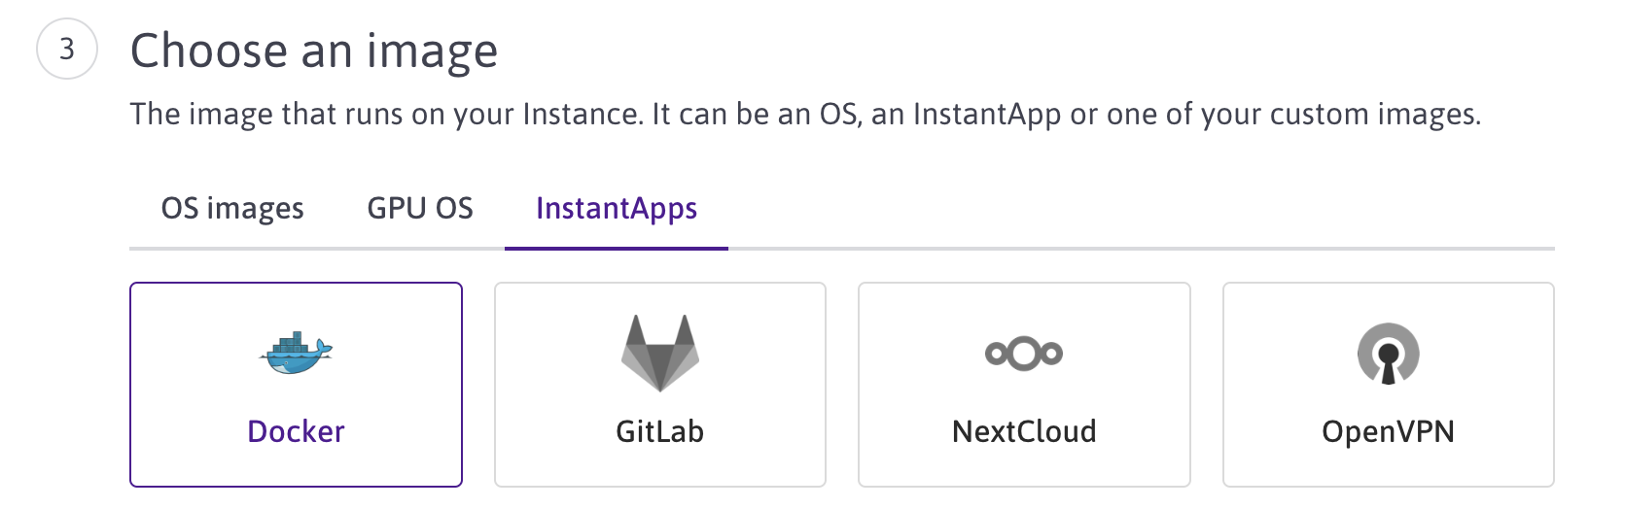Image resolution: width=1625 pixels, height=509 pixels.
Task: Switch to the OS images tab
Action: tap(232, 209)
